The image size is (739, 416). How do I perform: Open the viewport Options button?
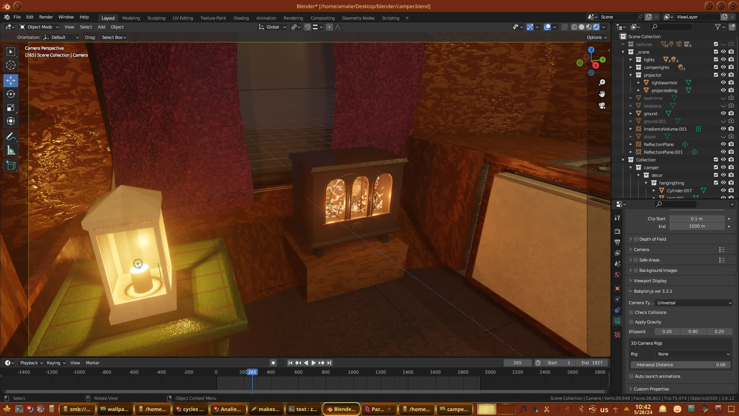[x=597, y=37]
